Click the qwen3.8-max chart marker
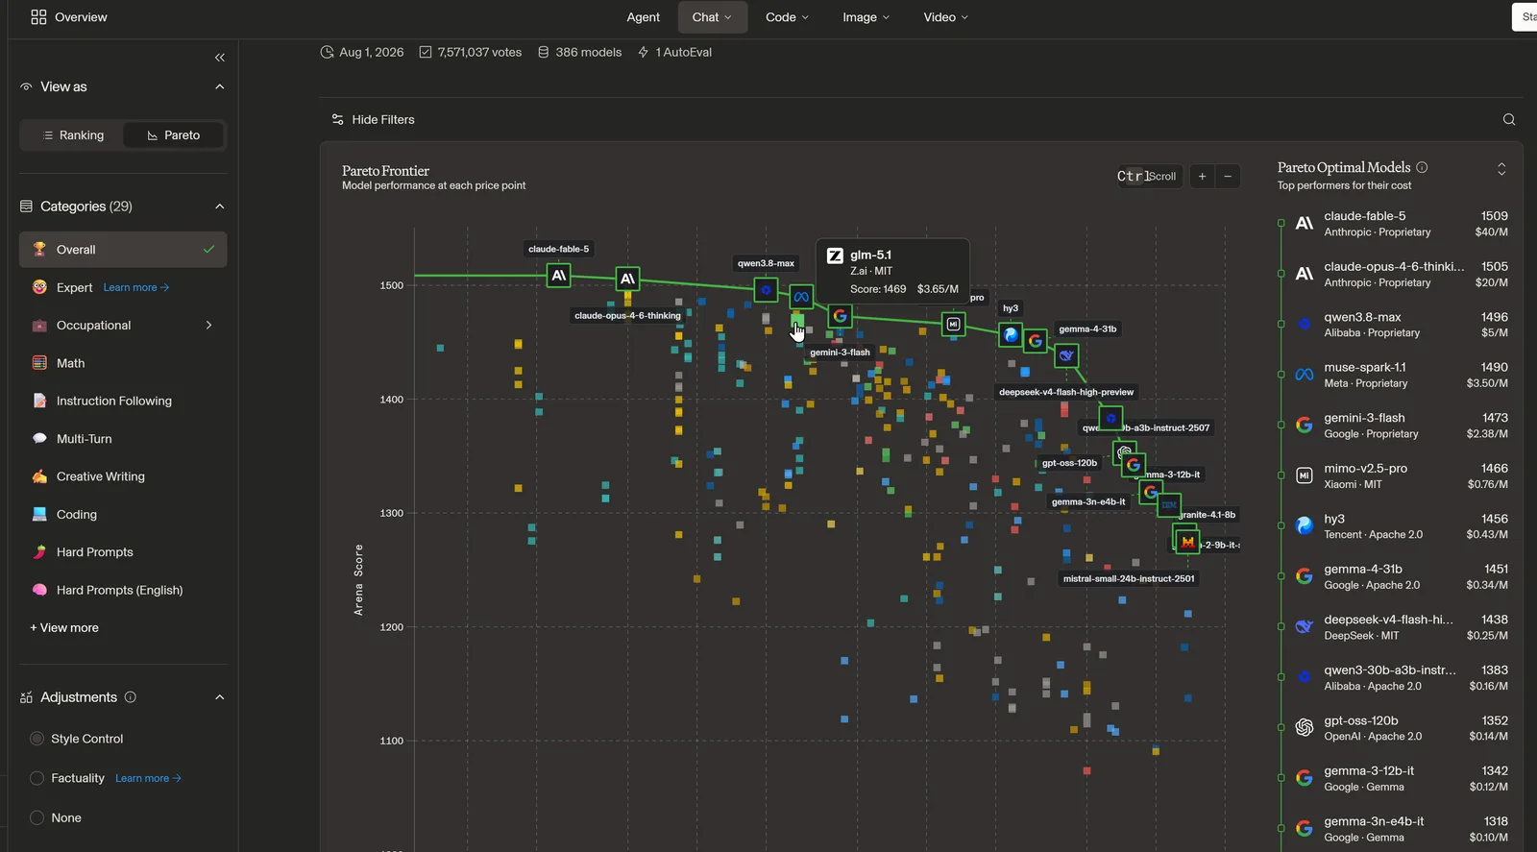 click(x=766, y=289)
